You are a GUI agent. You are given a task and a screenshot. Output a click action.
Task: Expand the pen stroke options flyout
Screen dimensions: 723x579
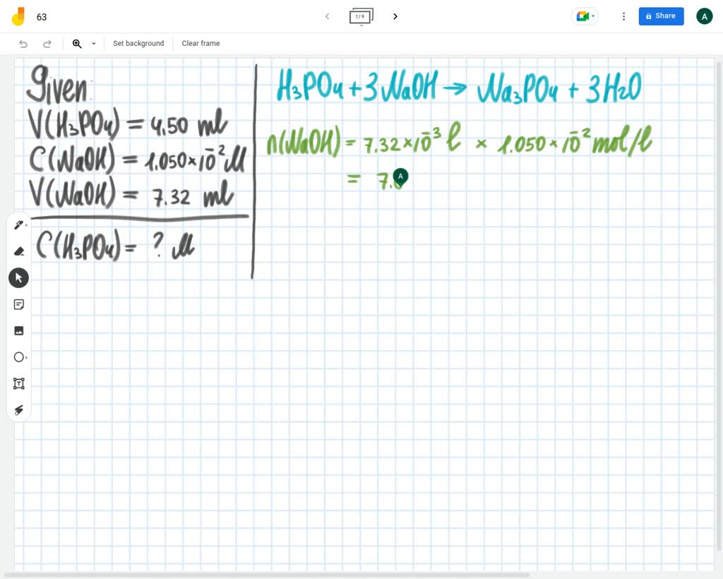click(x=25, y=225)
